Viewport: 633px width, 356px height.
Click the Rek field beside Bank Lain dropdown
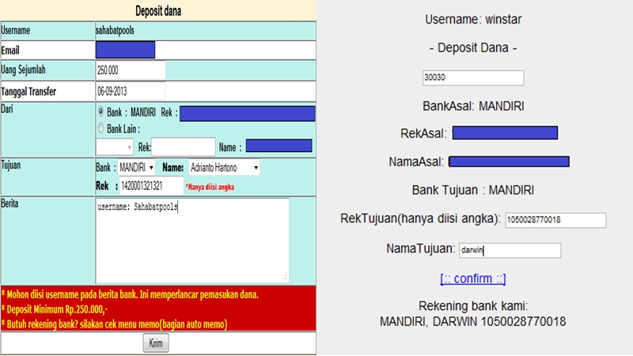point(183,146)
